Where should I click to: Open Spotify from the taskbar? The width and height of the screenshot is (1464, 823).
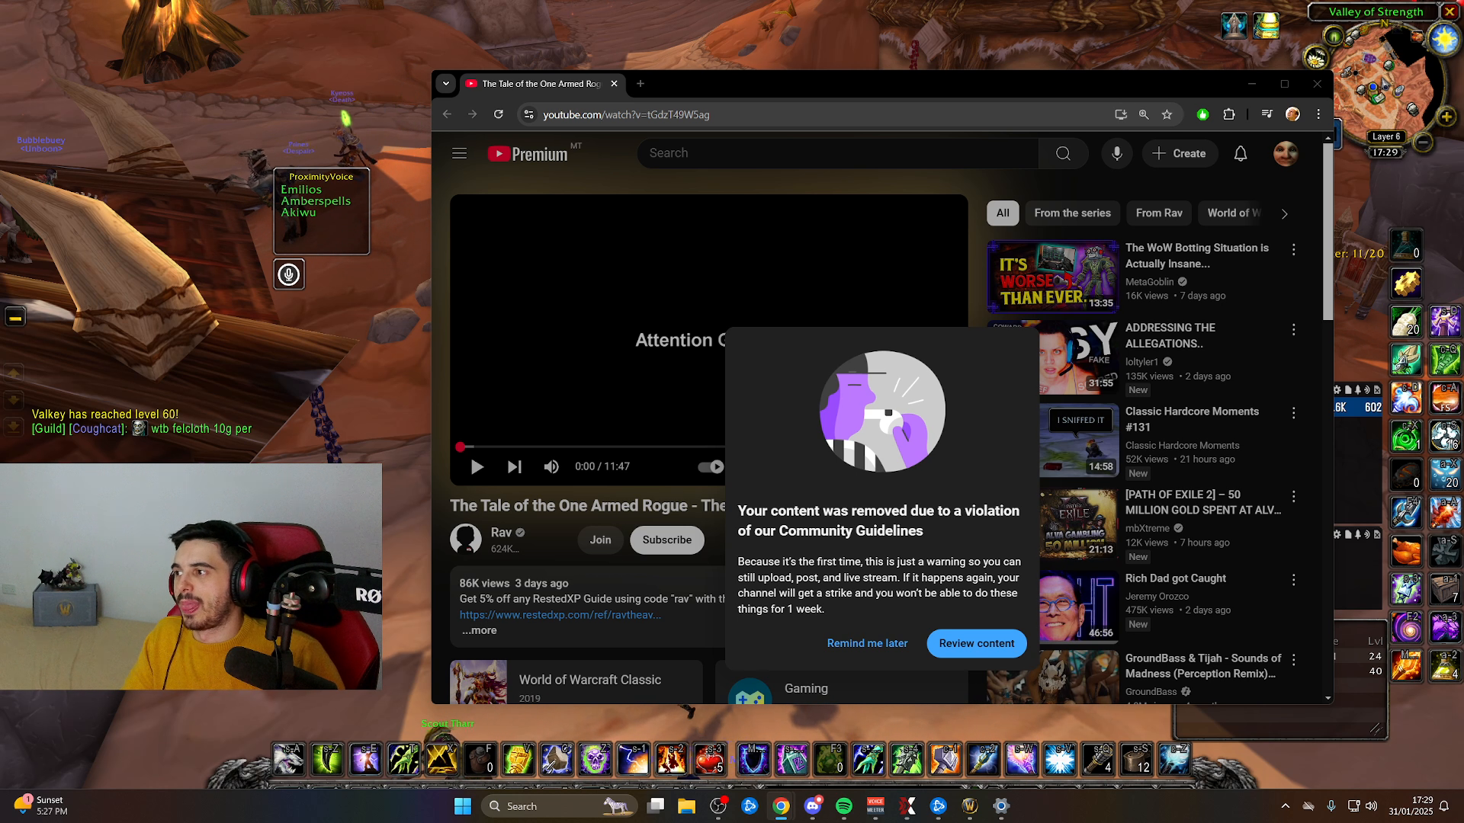pyautogui.click(x=844, y=805)
